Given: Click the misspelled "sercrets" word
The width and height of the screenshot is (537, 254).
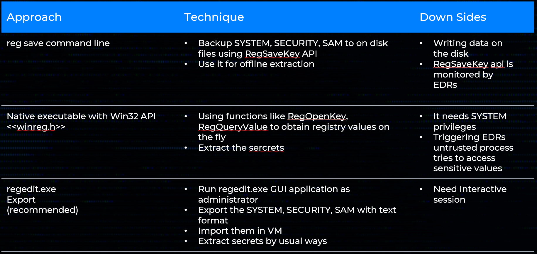Looking at the screenshot, I should [x=266, y=148].
